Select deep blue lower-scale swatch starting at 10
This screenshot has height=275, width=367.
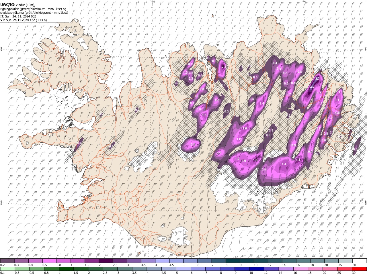click(257, 269)
